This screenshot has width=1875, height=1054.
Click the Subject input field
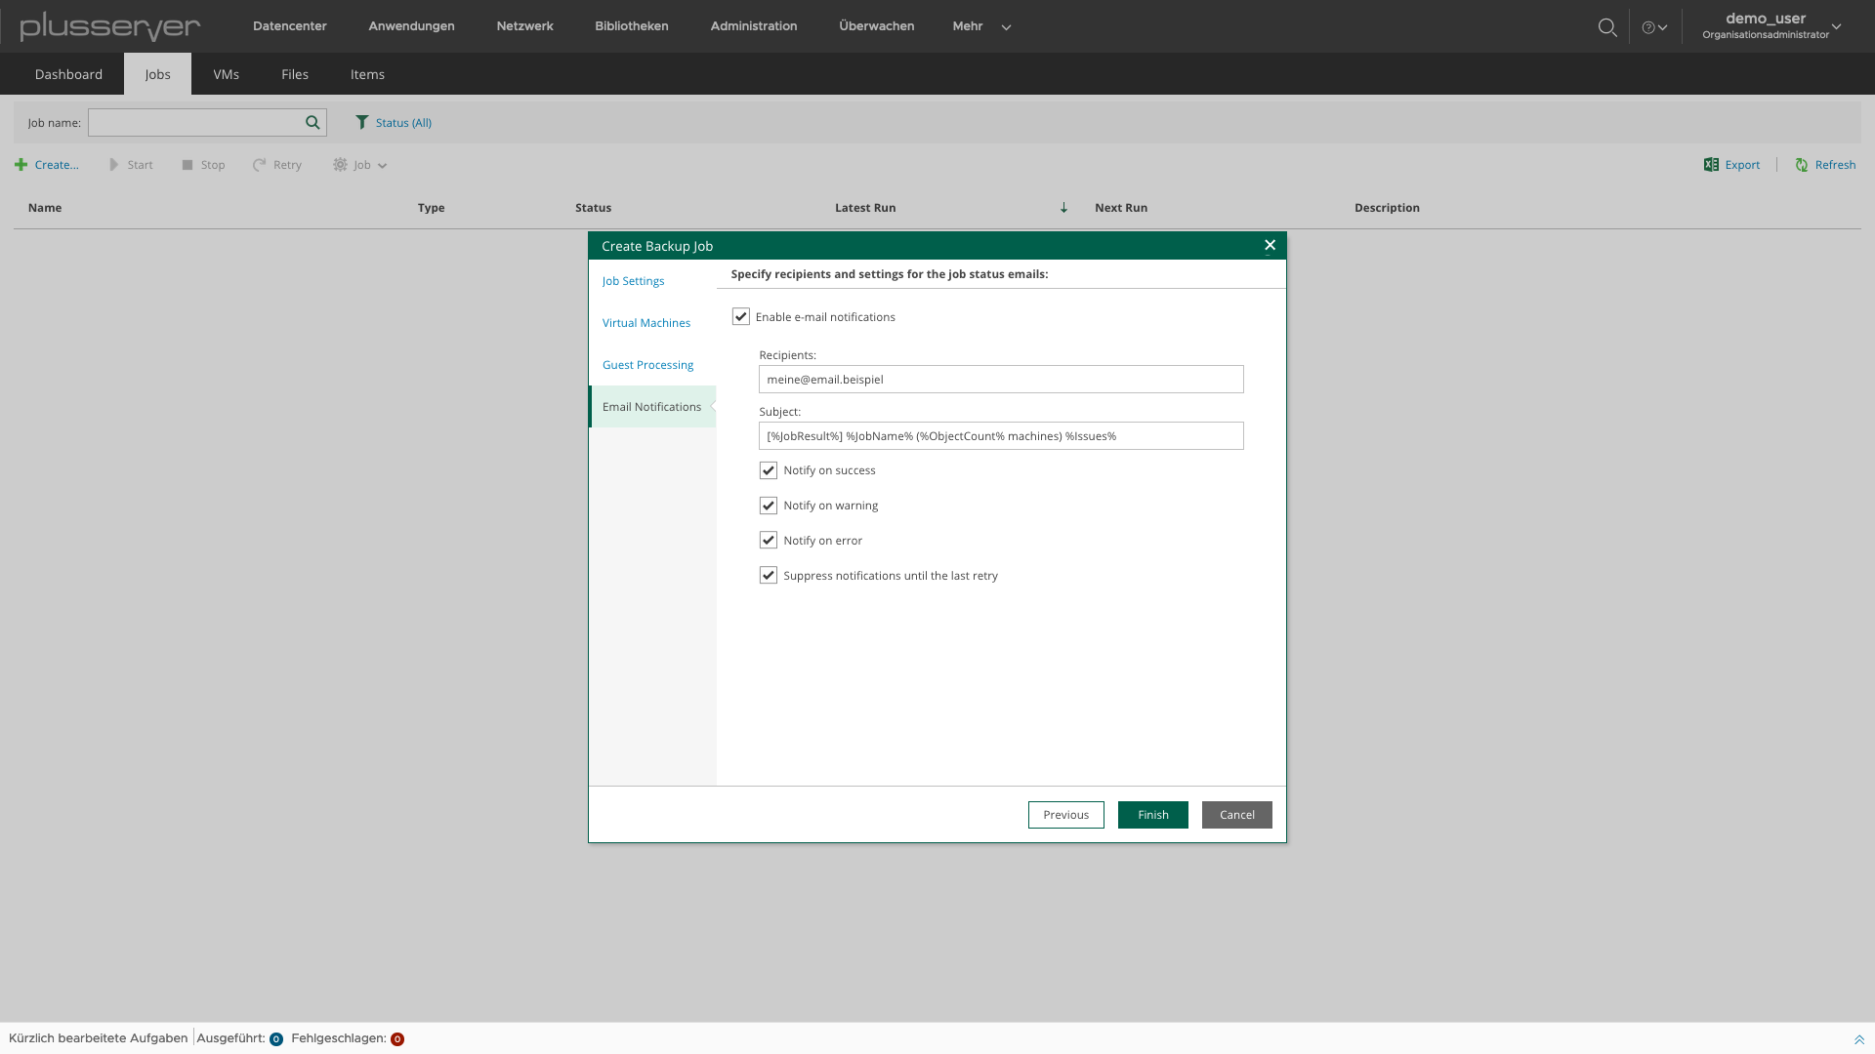1001,435
